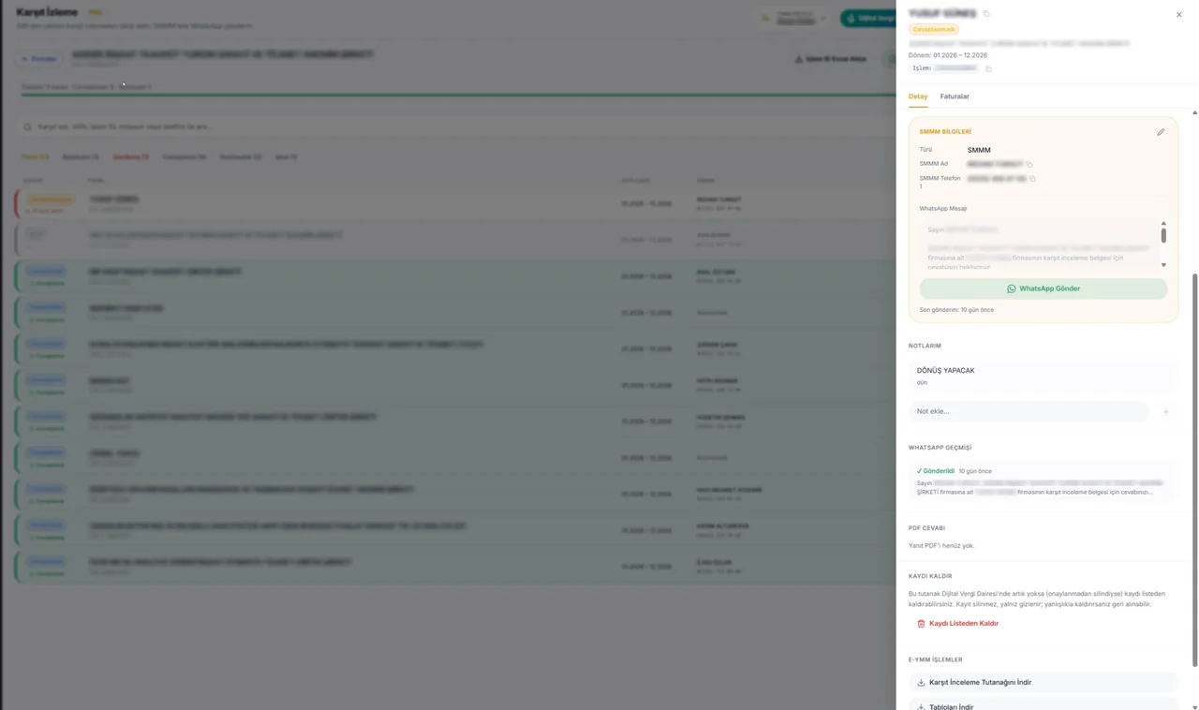Click the Yanıt PDF'i henüz yok text
Viewport: 1199px width, 710px height.
coord(941,546)
